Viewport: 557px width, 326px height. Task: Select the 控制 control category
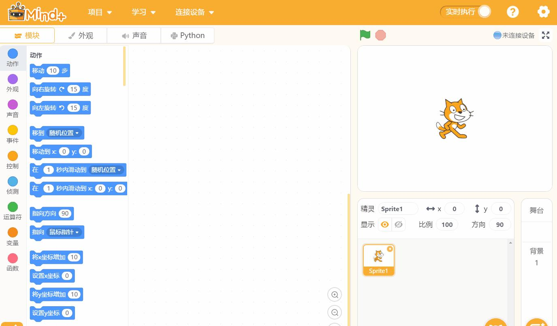pos(13,160)
